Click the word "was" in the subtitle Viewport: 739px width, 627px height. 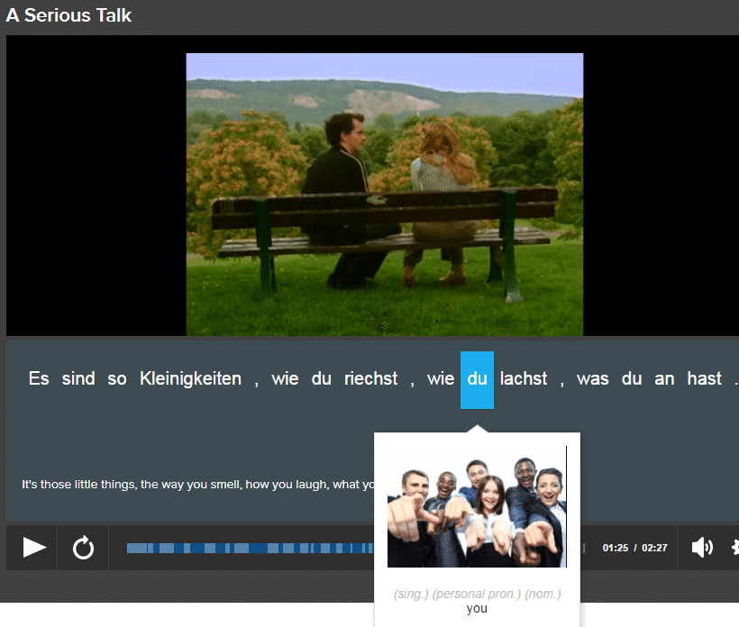coord(592,379)
